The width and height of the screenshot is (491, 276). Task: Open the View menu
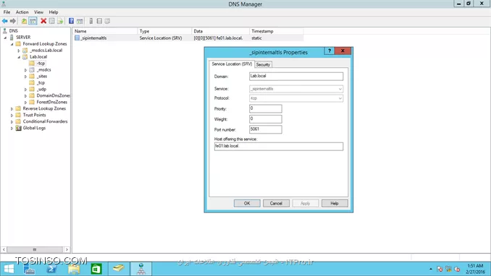[x=38, y=12]
